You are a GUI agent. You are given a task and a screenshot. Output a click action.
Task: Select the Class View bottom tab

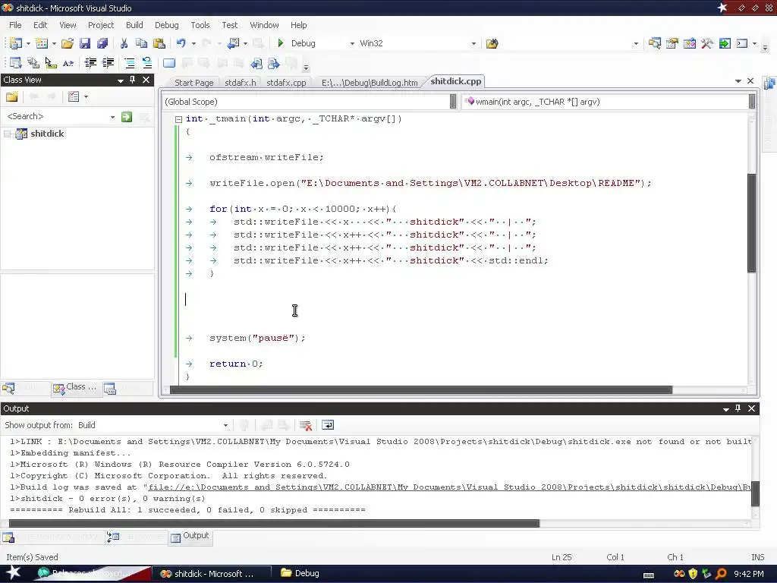pyautogui.click(x=76, y=388)
